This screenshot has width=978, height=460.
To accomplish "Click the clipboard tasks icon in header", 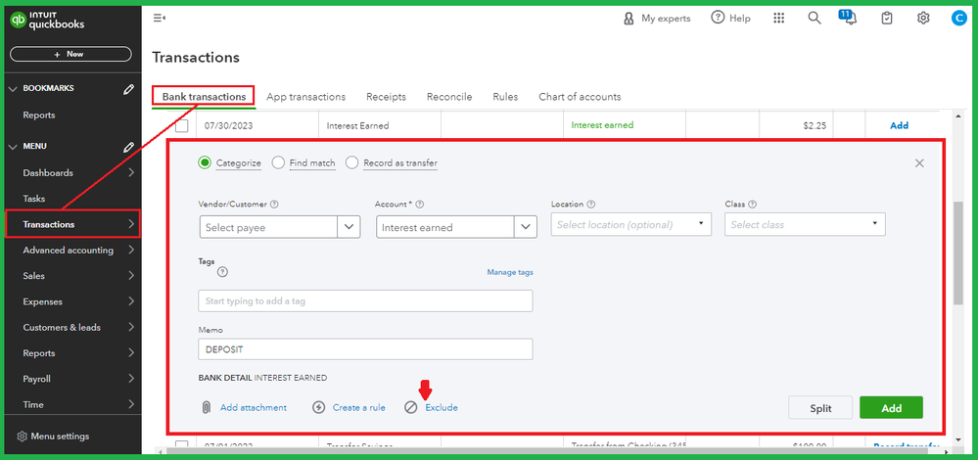I will coord(887,18).
